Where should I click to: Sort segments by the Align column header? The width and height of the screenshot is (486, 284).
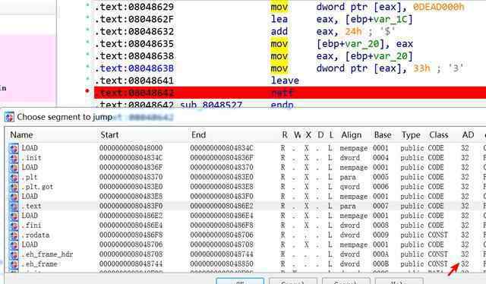pyautogui.click(x=351, y=135)
